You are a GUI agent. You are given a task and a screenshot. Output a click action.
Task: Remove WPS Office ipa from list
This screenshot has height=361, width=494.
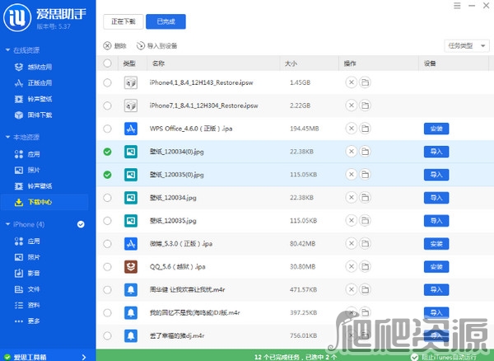click(x=352, y=129)
